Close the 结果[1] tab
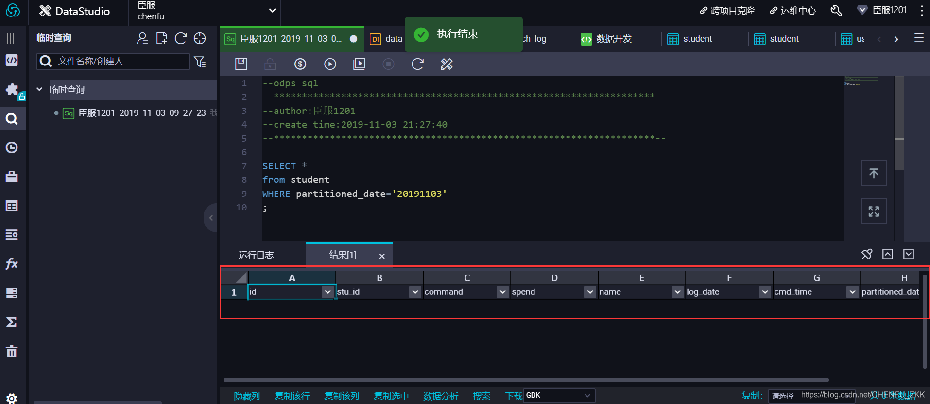Screen dimensions: 930x404 [x=382, y=256]
